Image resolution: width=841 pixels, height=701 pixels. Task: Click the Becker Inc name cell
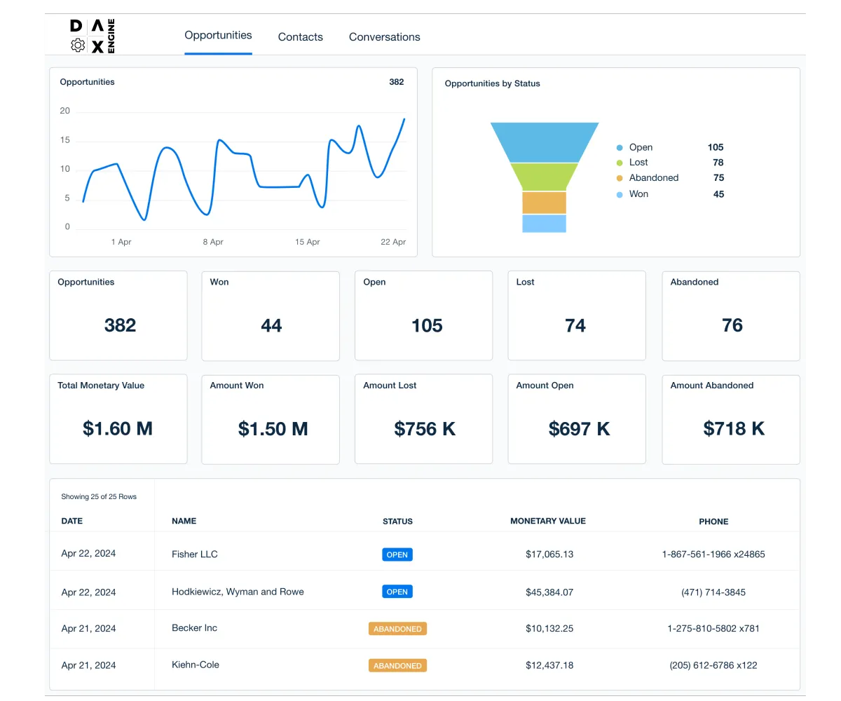(195, 628)
